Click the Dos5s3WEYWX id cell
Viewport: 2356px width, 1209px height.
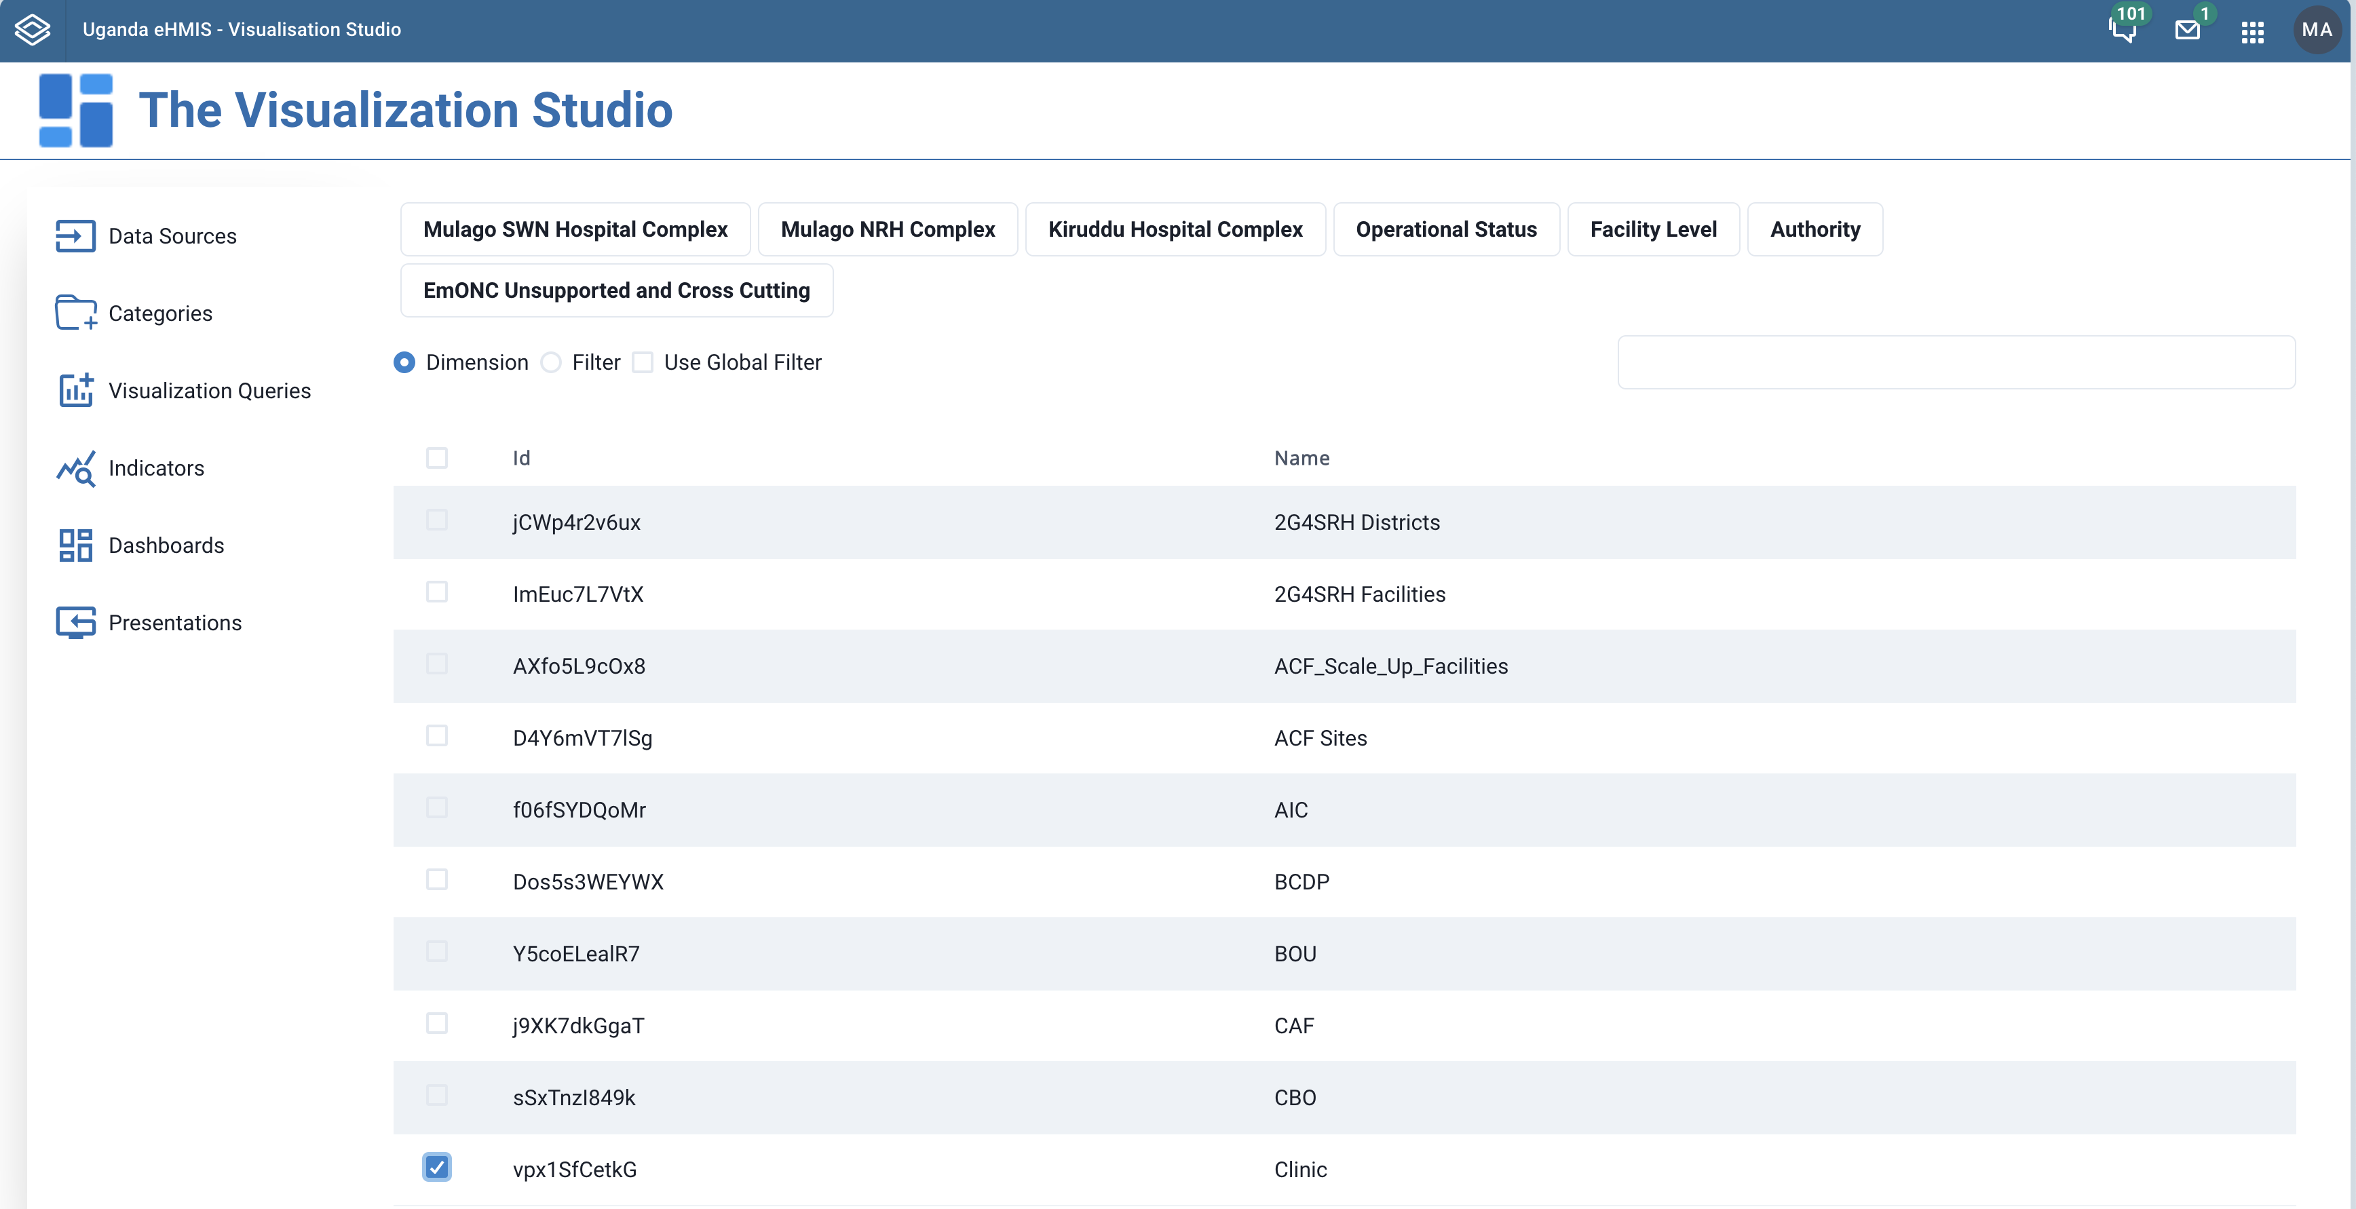(x=588, y=883)
